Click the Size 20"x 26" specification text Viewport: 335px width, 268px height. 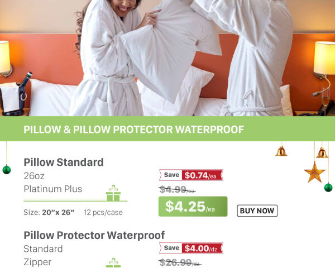pyautogui.click(x=49, y=212)
